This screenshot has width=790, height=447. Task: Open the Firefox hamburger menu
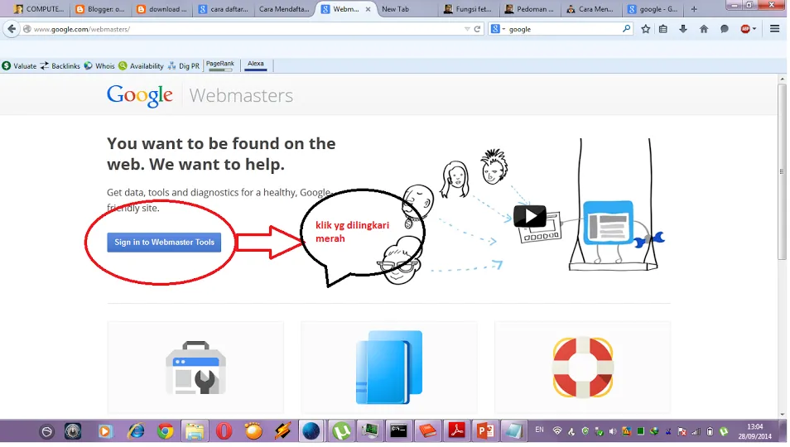(775, 29)
